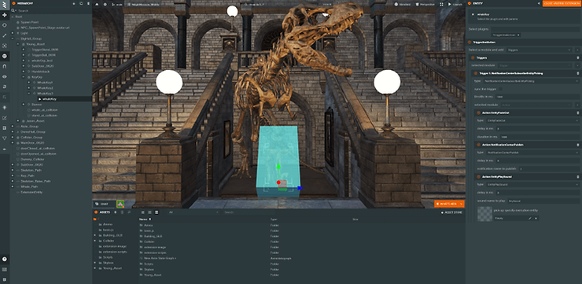Click the Launch play button

(455, 5)
